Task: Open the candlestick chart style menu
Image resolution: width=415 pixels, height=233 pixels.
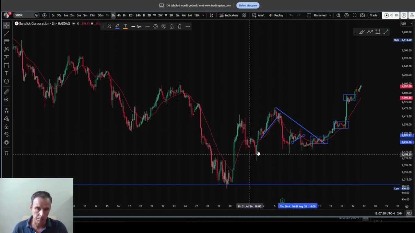Action: 212,15
